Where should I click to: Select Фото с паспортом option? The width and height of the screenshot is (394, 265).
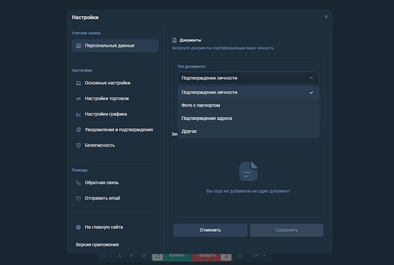200,106
